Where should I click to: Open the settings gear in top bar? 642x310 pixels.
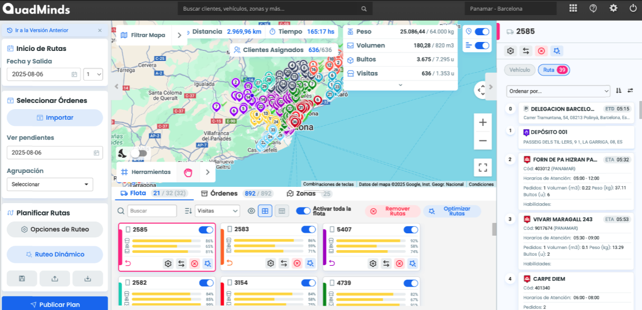[x=613, y=8]
